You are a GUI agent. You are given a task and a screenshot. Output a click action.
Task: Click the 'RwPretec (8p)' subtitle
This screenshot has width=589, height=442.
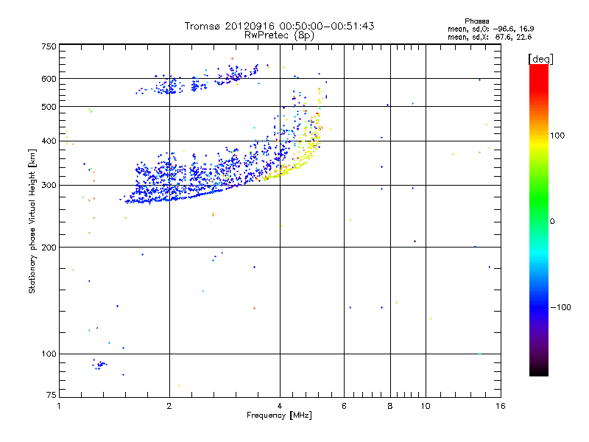(279, 35)
